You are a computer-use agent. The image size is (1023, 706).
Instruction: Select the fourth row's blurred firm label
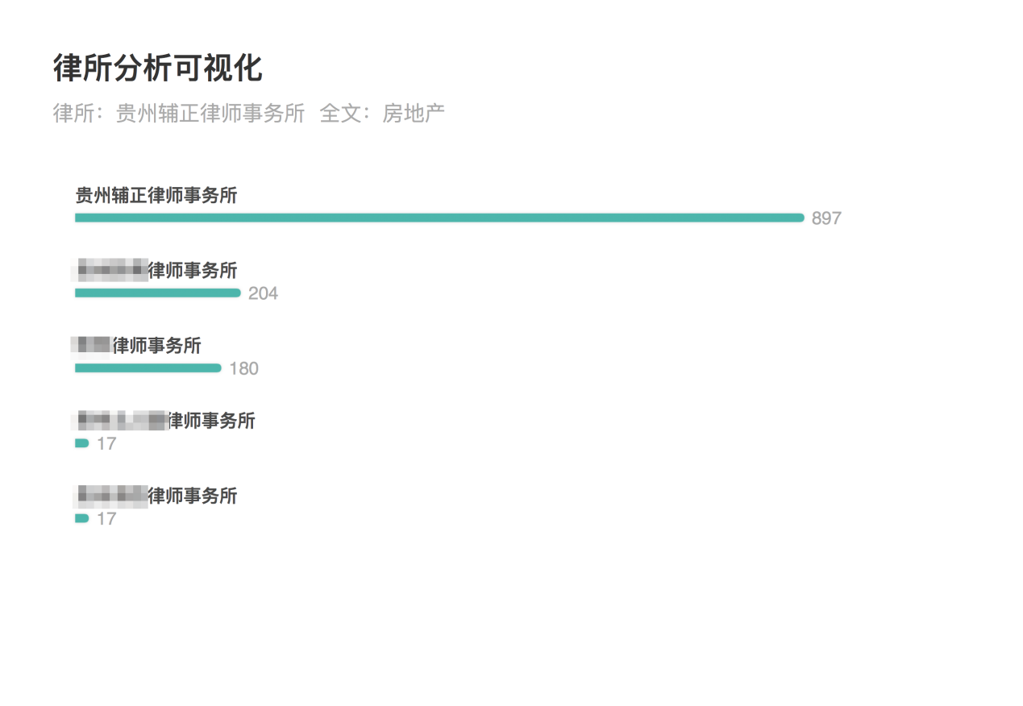pos(165,421)
